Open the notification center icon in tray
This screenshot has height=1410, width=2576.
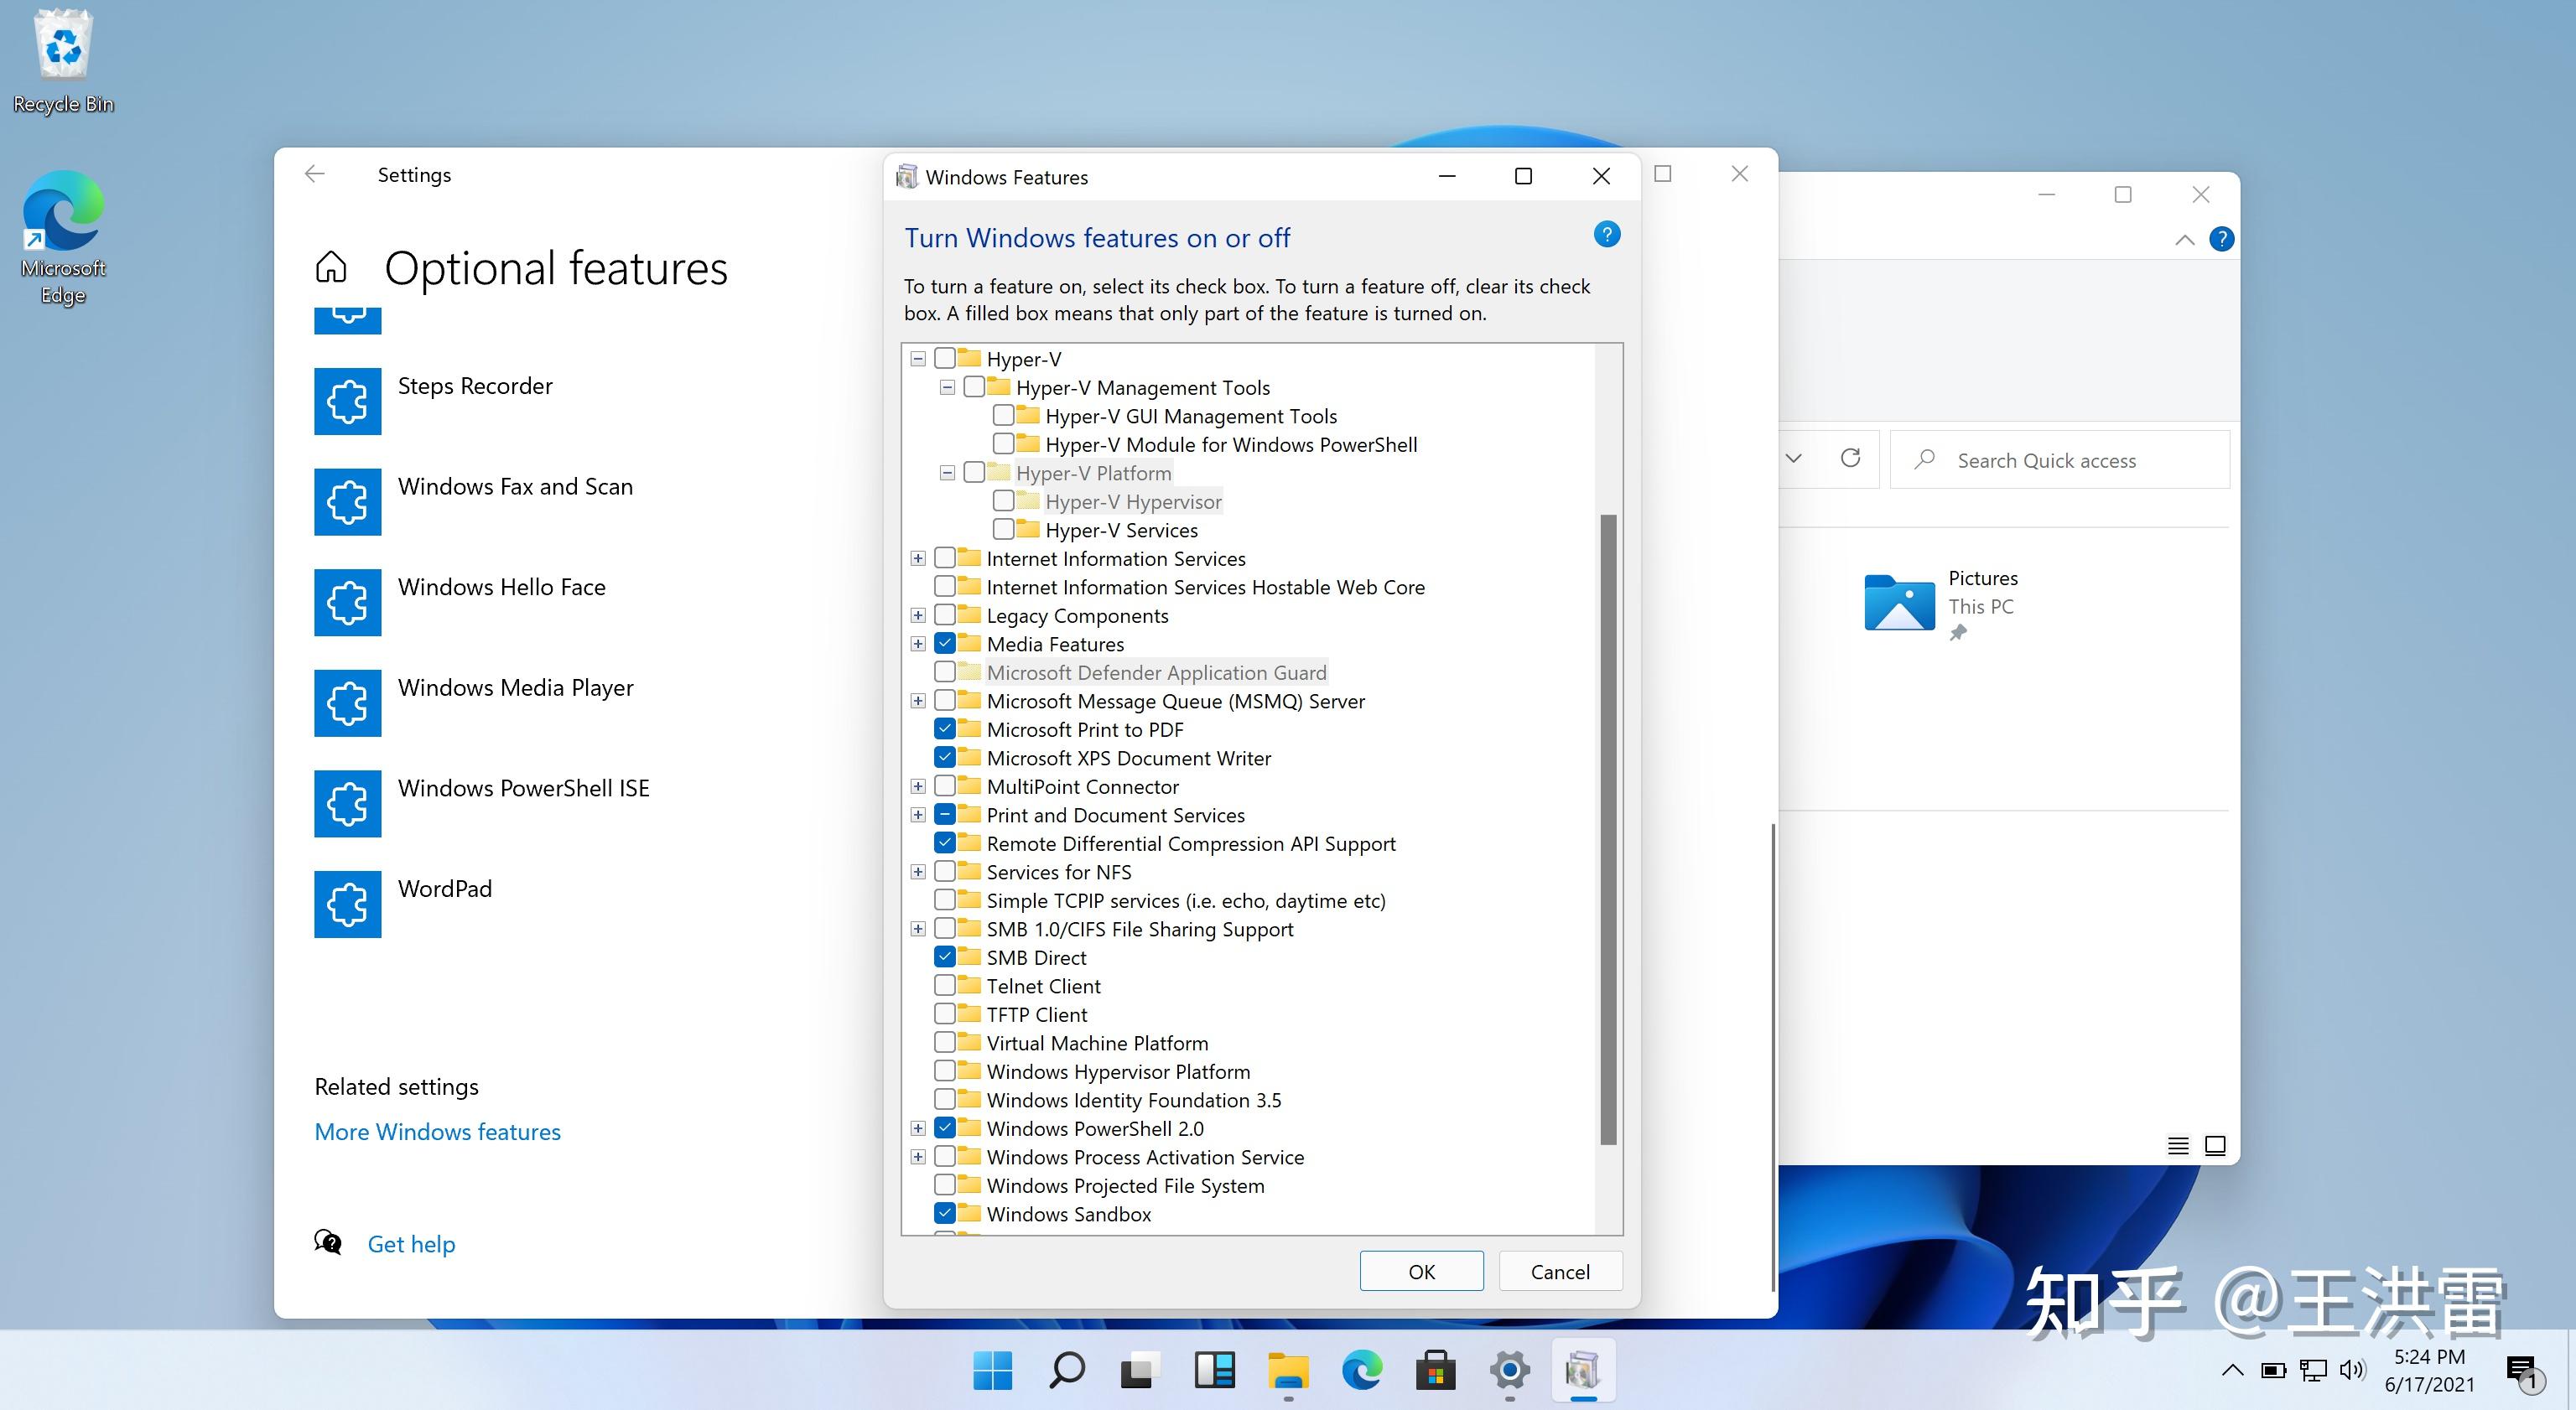point(2522,1371)
